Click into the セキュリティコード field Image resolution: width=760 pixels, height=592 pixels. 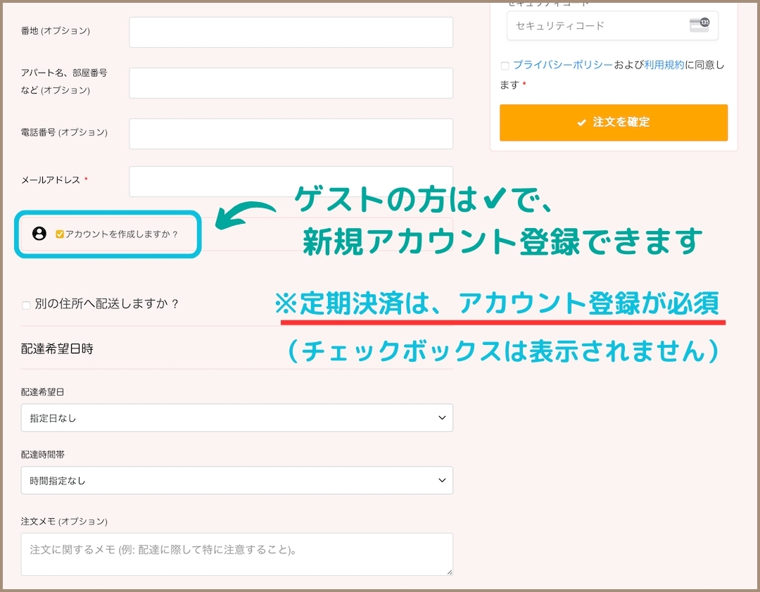coord(613,26)
